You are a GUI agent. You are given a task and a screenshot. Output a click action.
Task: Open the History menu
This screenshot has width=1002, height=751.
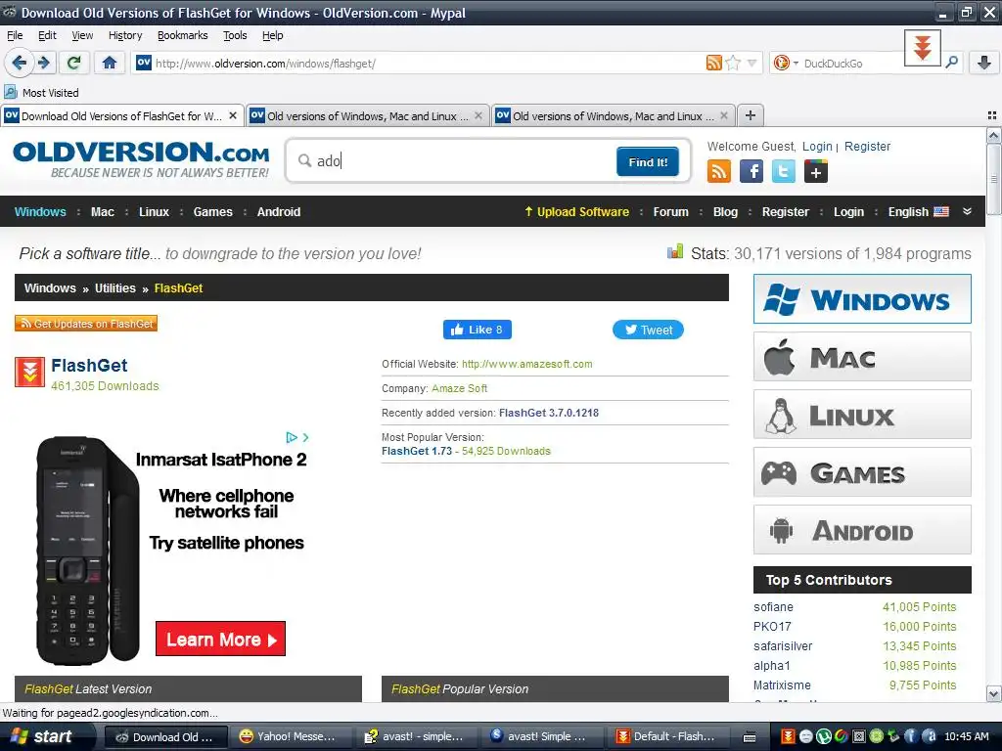[x=125, y=35]
